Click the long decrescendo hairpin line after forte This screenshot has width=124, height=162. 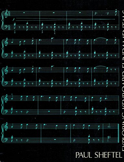66,19
